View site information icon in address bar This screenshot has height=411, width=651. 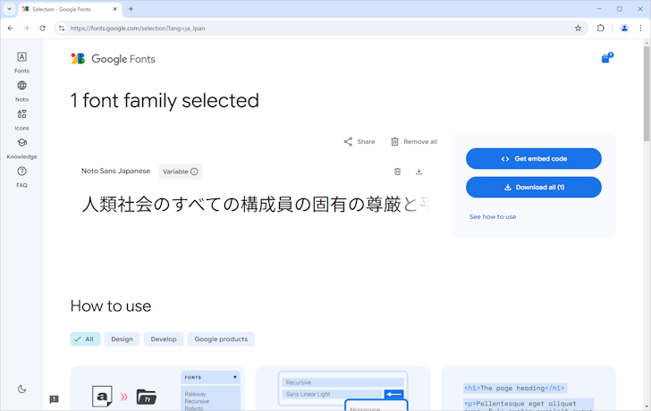pos(62,29)
